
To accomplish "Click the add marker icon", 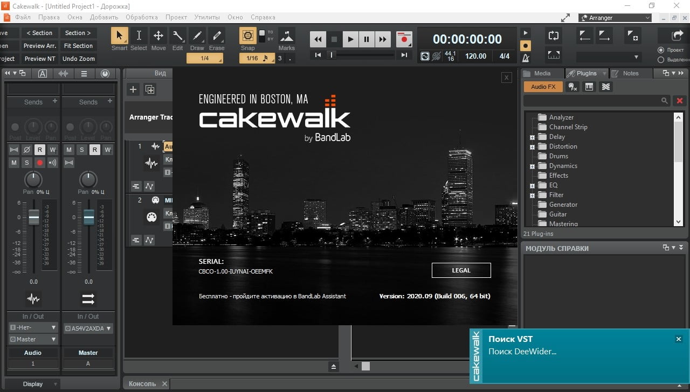I will [633, 36].
